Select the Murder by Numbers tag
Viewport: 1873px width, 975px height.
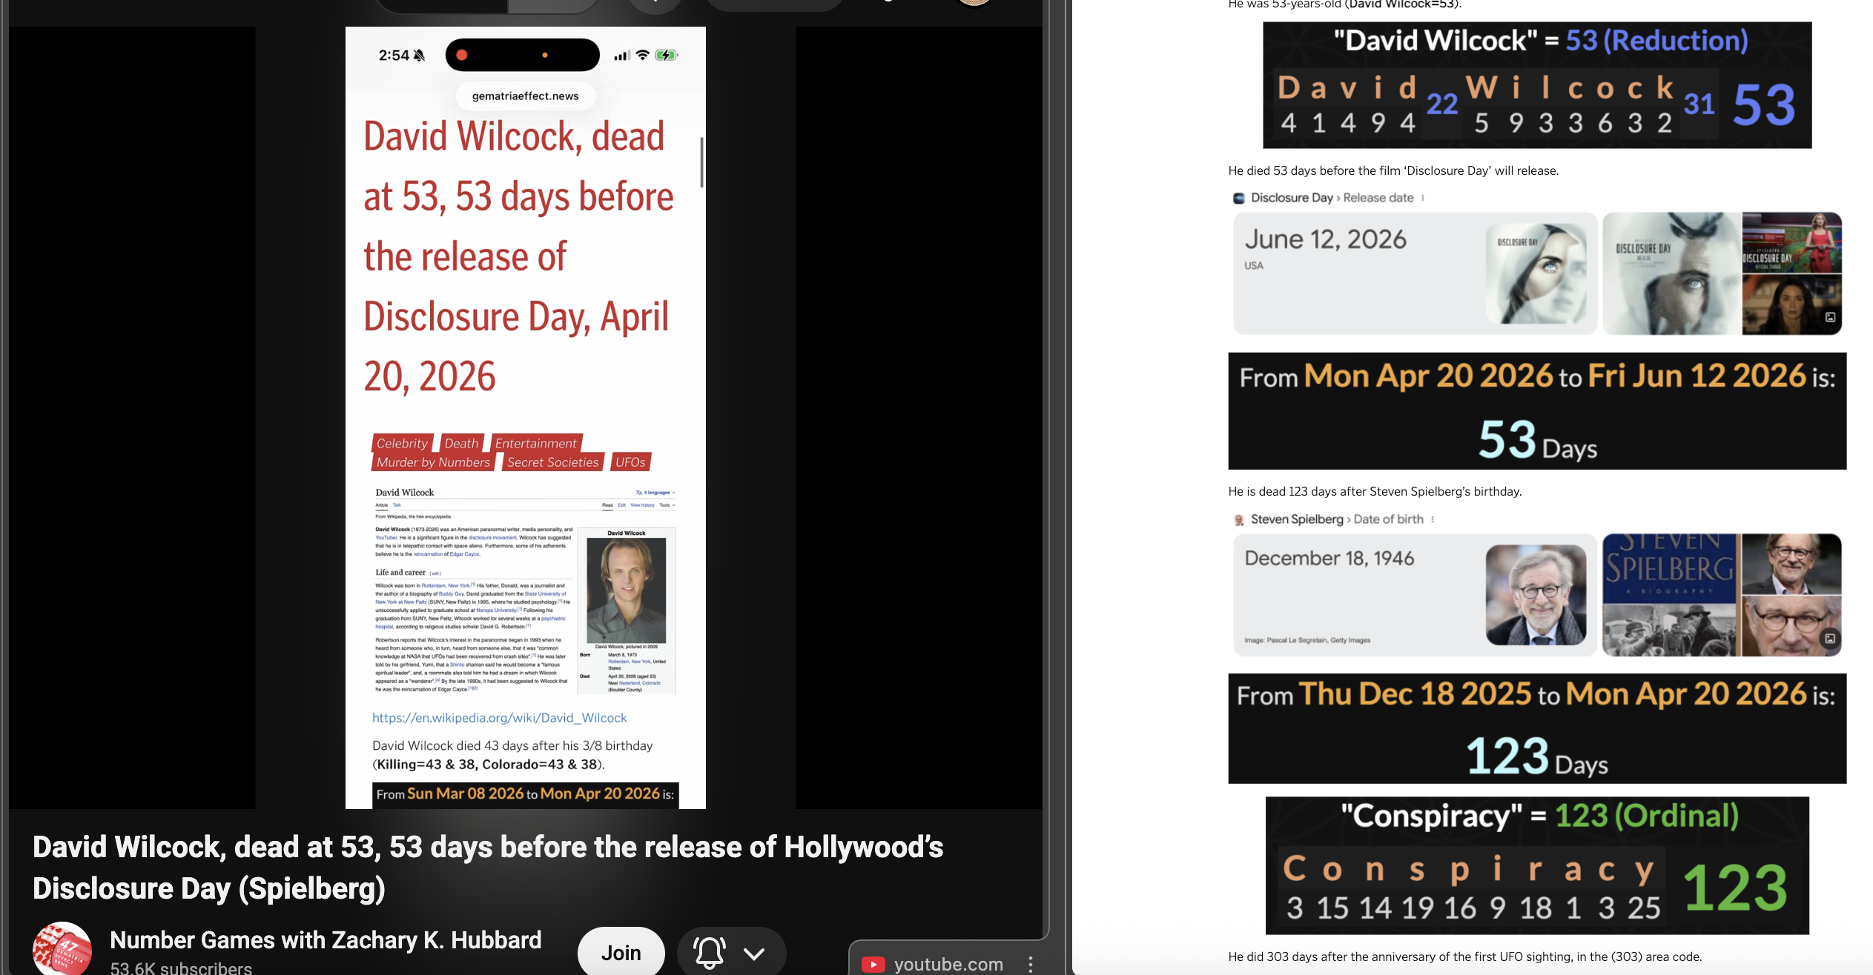pos(433,462)
